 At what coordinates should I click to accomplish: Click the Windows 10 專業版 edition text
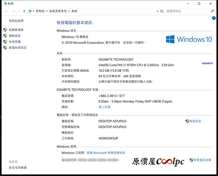75,37
